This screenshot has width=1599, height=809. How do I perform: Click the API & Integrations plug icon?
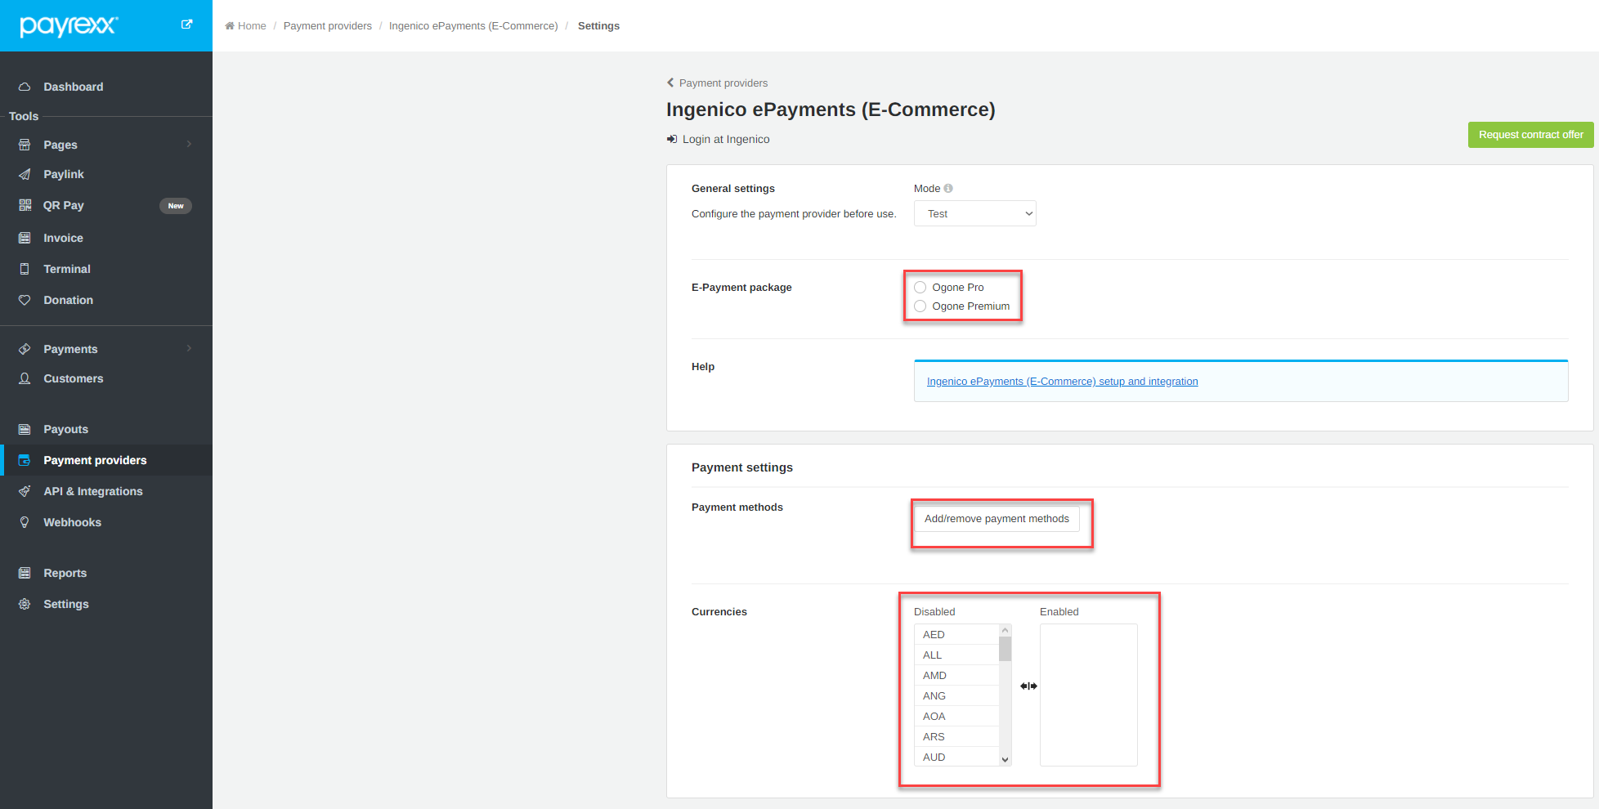pyautogui.click(x=25, y=491)
